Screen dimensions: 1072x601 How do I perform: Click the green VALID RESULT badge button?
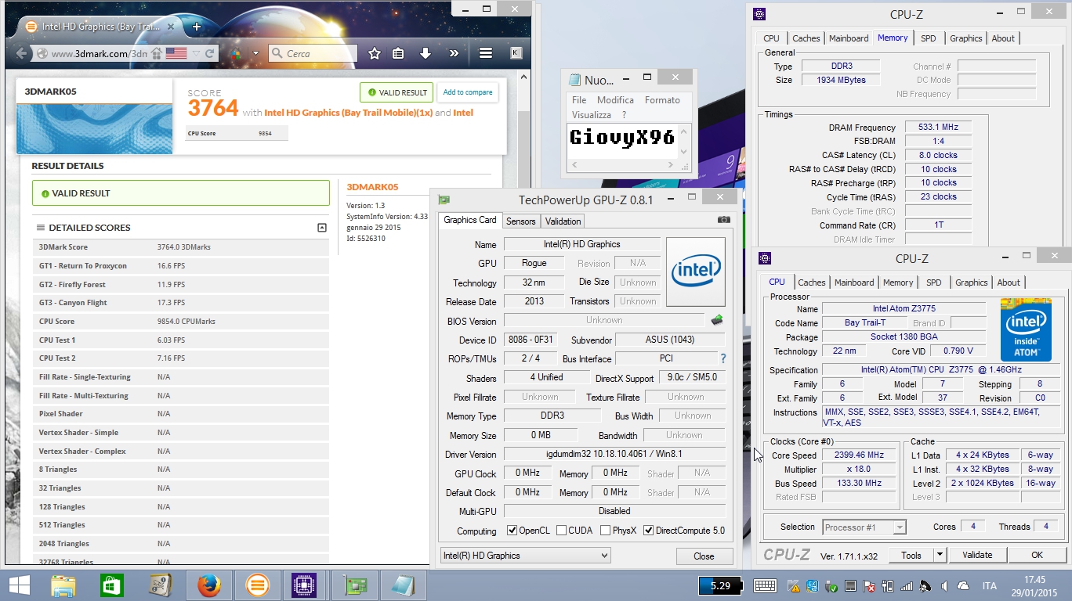click(x=397, y=92)
